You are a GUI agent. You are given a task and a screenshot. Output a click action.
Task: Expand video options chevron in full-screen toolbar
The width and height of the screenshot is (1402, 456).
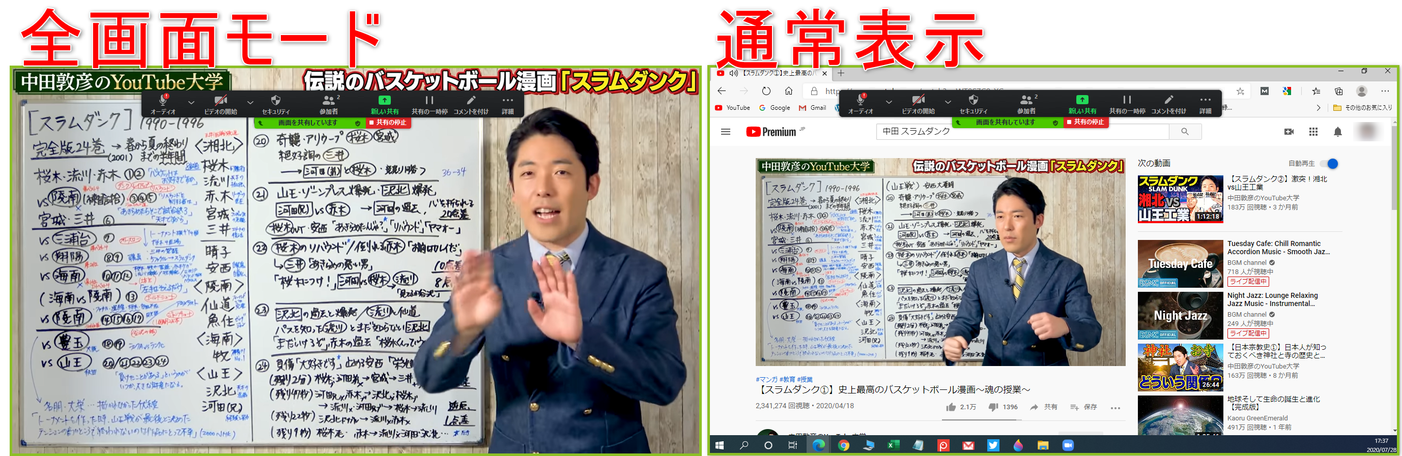(250, 102)
